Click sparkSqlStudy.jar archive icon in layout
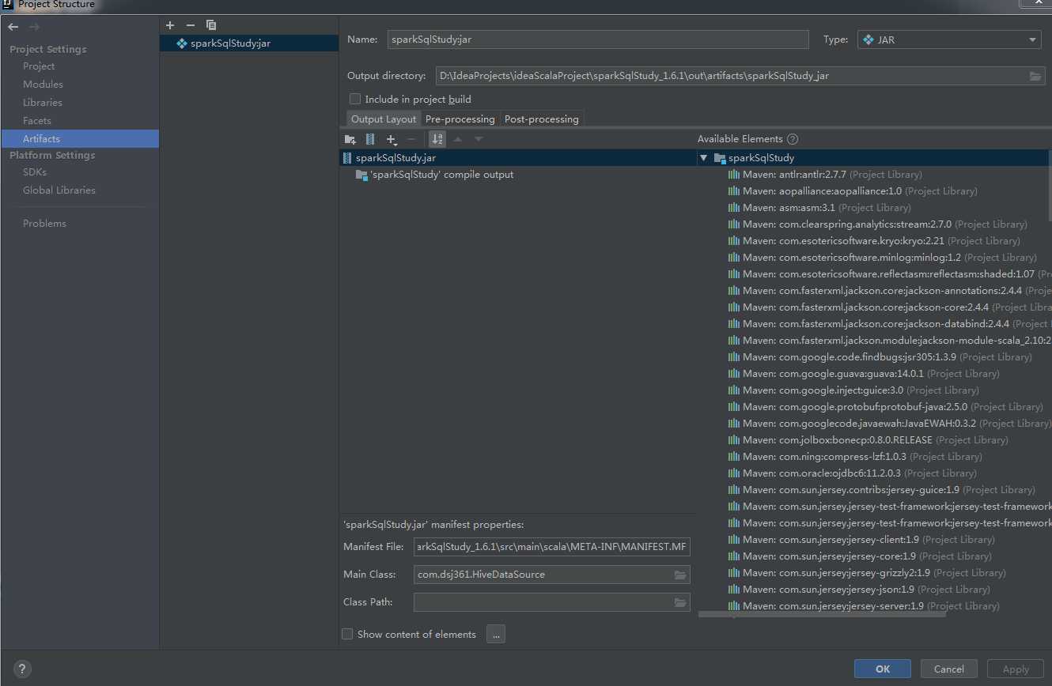This screenshot has height=686, width=1052. (x=348, y=158)
